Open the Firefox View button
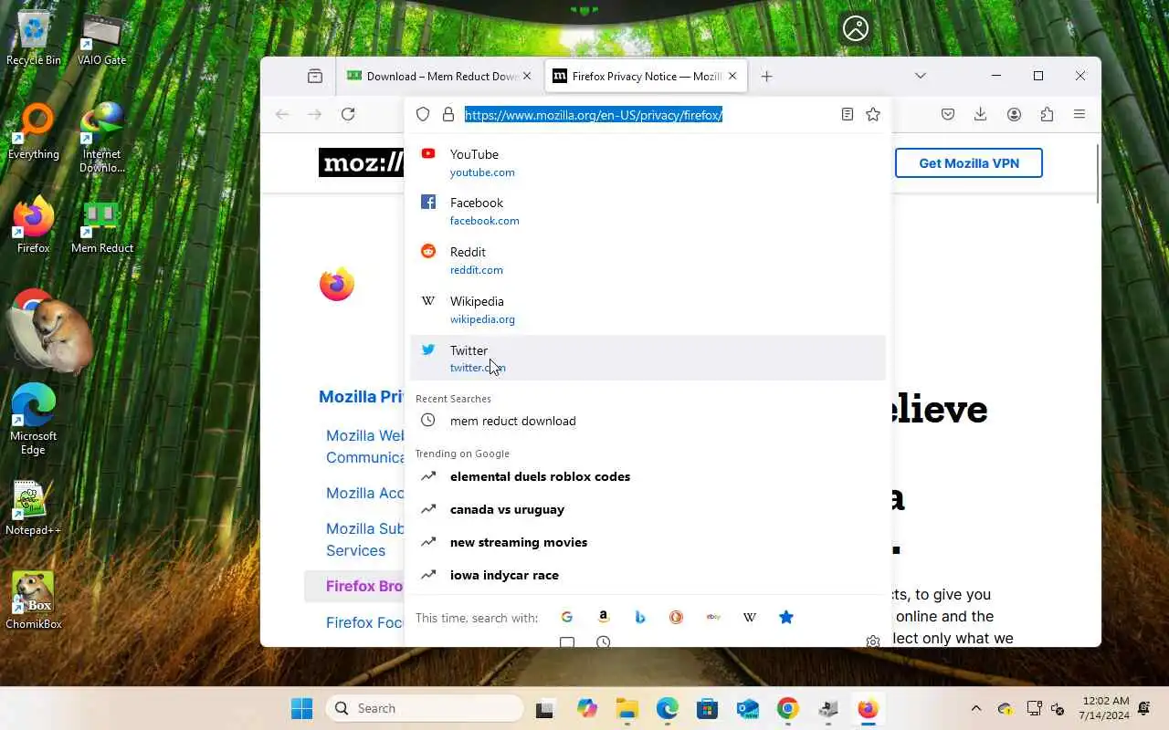1169x730 pixels. click(x=315, y=77)
